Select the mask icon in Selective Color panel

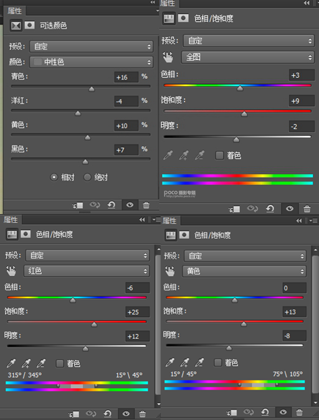click(x=30, y=25)
